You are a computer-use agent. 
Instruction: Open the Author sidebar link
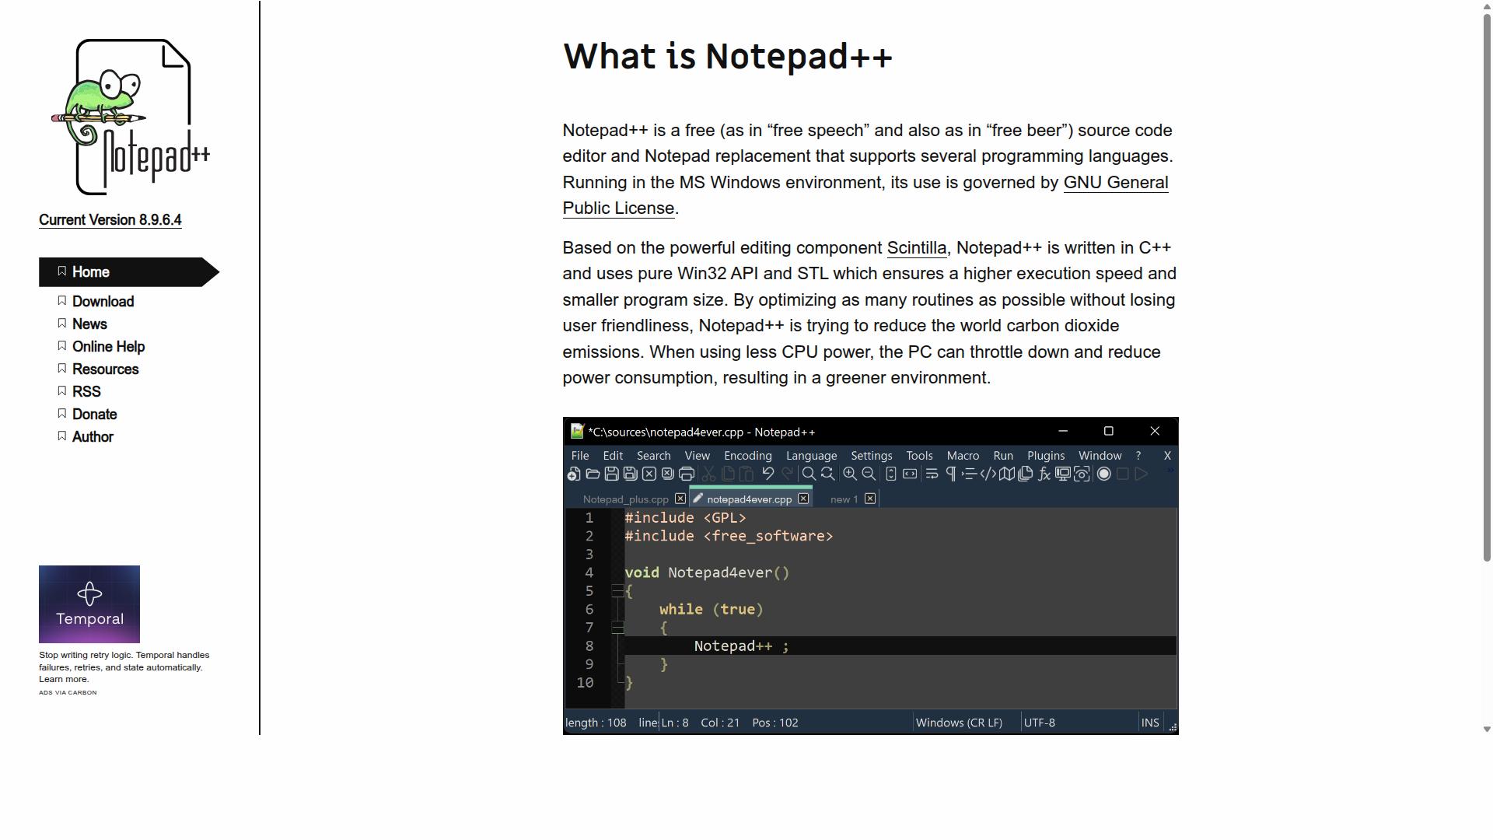point(93,437)
